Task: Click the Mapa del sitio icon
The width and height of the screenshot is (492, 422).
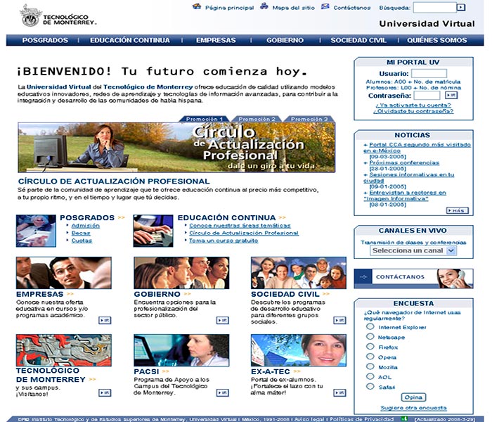Action: (264, 6)
